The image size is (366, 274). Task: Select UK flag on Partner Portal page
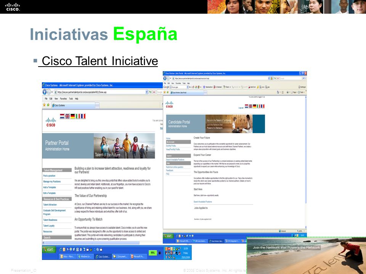tap(67, 116)
